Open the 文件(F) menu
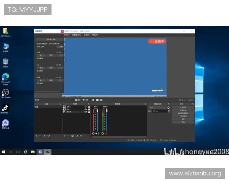The height and width of the screenshot is (183, 229). point(66,35)
